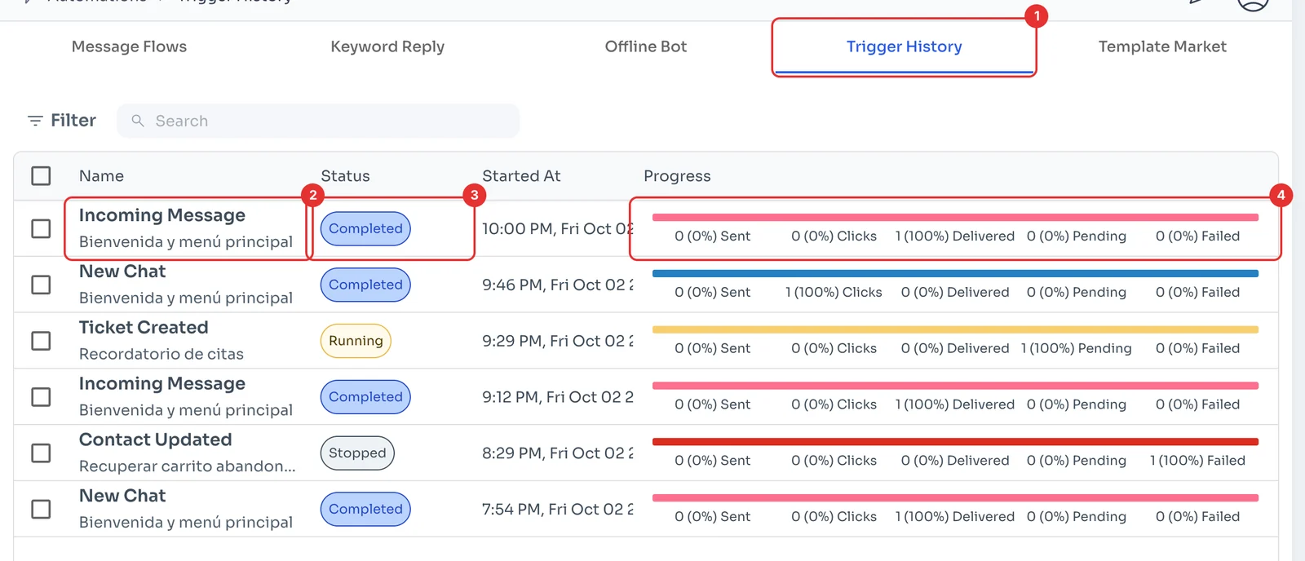This screenshot has width=1305, height=561.
Task: Click '1 (100%) Failed' in Contact Updated row
Action: (x=1197, y=461)
